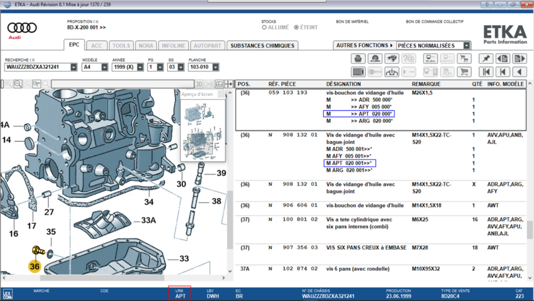Click the 3D view button
This screenshot has width=534, height=301.
199,84
